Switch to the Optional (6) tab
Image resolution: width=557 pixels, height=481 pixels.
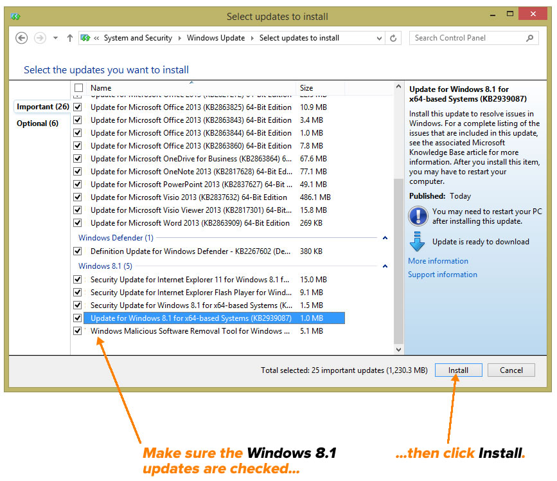(x=38, y=123)
